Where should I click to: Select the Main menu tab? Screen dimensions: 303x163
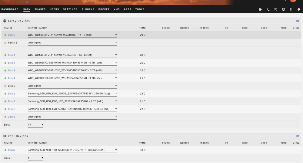26,9
